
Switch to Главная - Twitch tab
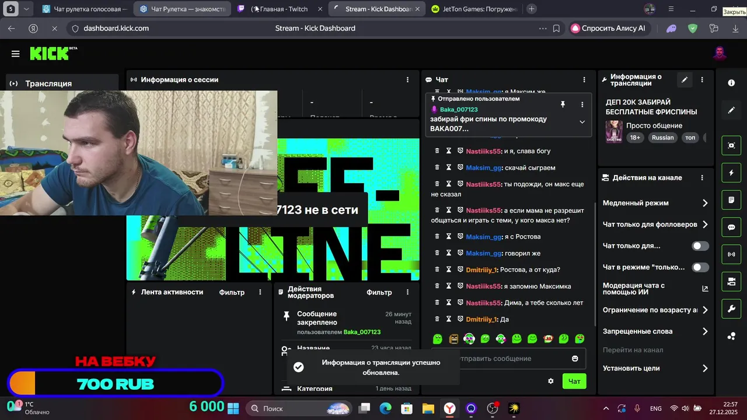coord(280,9)
